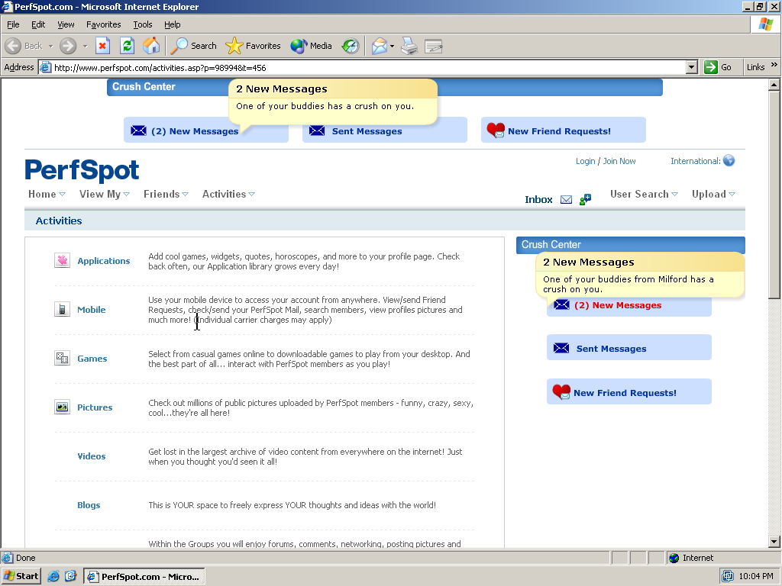782x586 pixels.
Task: Expand the address bar dropdown
Action: pyautogui.click(x=691, y=67)
